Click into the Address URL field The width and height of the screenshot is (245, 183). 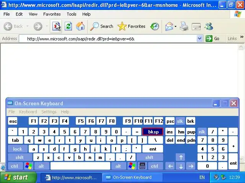(x=108, y=39)
